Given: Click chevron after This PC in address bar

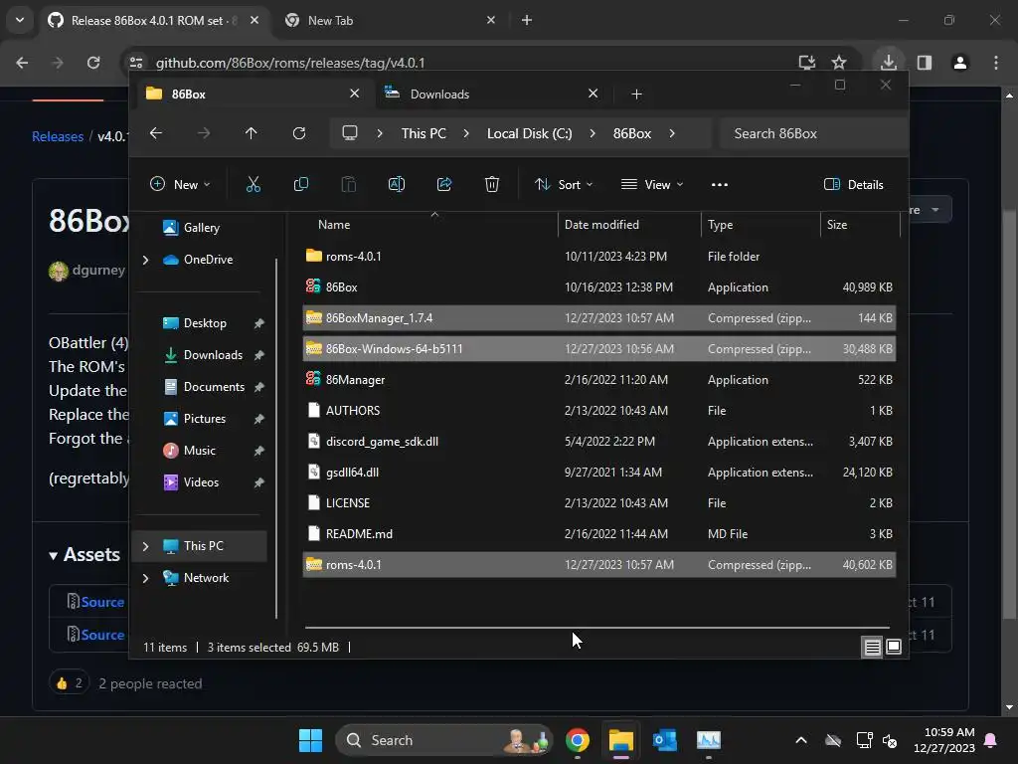Looking at the screenshot, I should coord(466,133).
